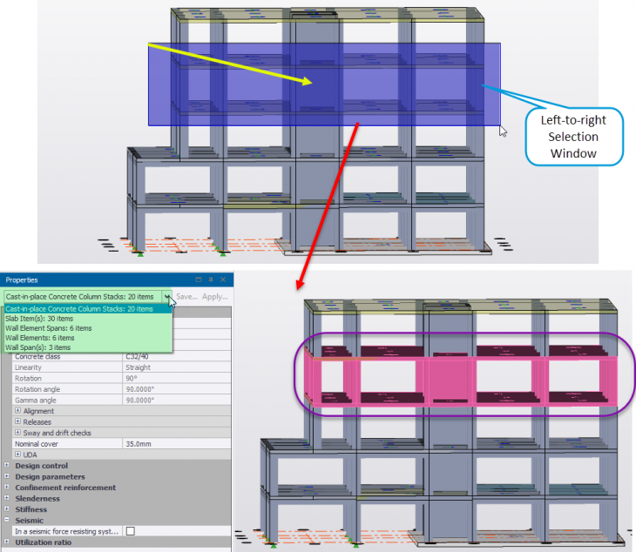
Task: Select Wall Elements: 6 items entry
Action: point(40,338)
